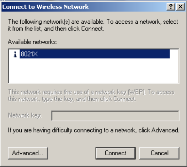The image size is (187, 167).
Task: Click the grayed Network key label
Action: 25,115
